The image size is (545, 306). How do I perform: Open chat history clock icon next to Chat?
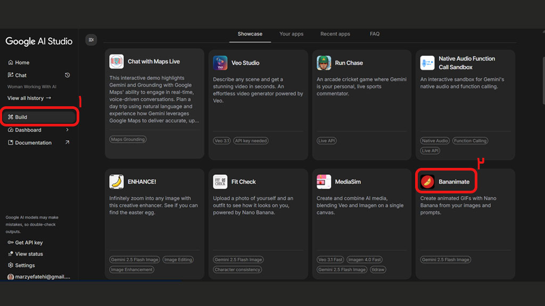click(x=68, y=75)
